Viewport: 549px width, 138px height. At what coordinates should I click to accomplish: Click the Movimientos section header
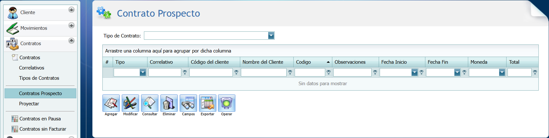pos(41,28)
